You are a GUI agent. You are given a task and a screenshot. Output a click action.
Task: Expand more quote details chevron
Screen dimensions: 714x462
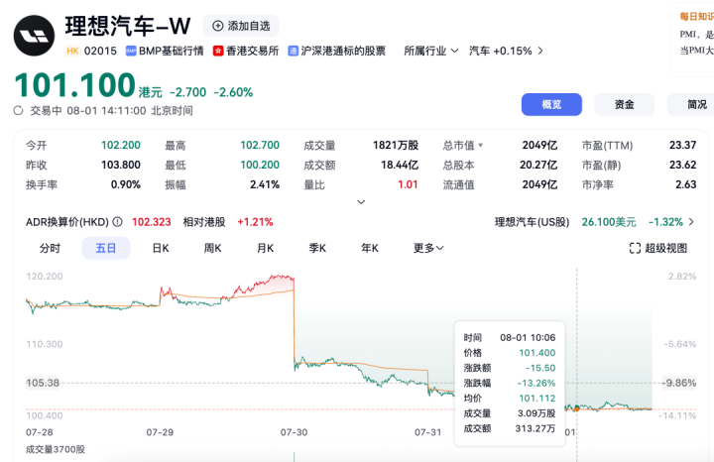pos(361,202)
